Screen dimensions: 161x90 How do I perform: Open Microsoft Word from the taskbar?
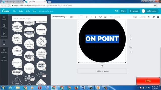83,88
